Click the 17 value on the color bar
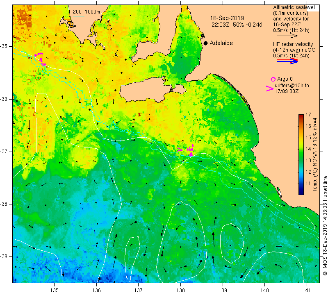The image size is (328, 295). tap(308, 115)
